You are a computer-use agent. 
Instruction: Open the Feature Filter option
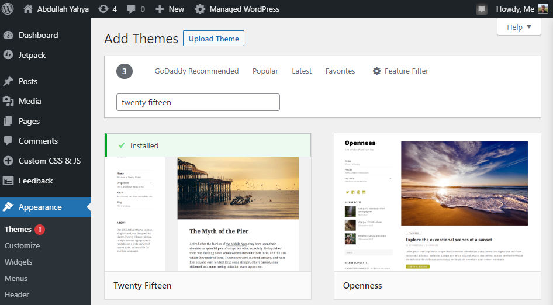pyautogui.click(x=400, y=71)
